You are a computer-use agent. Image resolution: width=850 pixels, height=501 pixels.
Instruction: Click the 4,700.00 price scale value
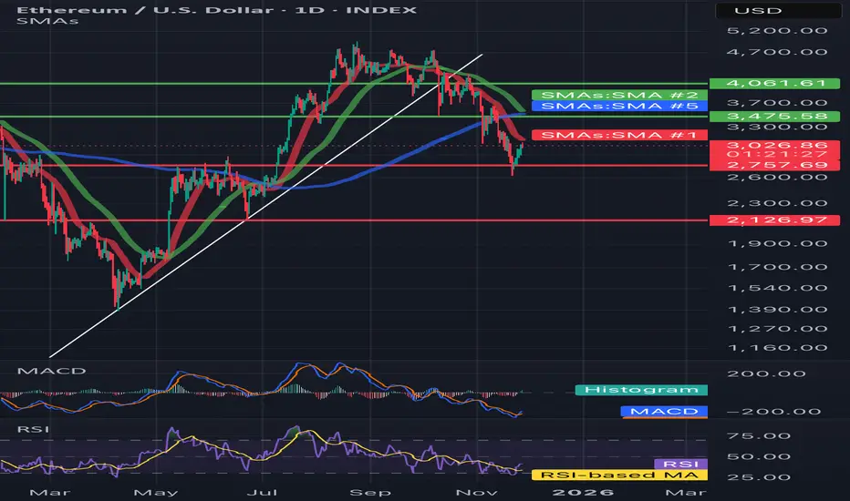(777, 53)
